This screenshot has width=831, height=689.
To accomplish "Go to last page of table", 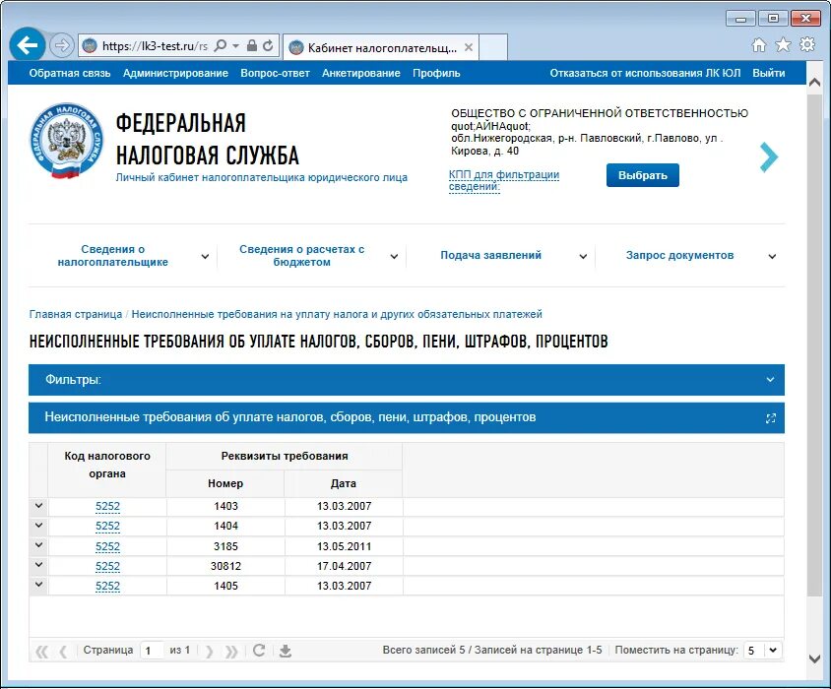I will coord(231,651).
